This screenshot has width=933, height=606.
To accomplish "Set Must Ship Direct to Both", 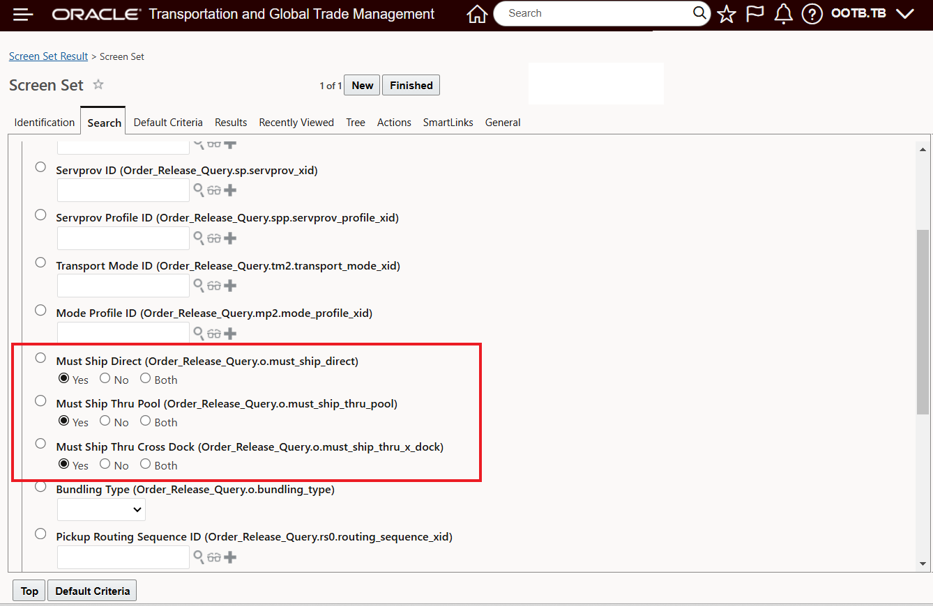I will coord(145,378).
